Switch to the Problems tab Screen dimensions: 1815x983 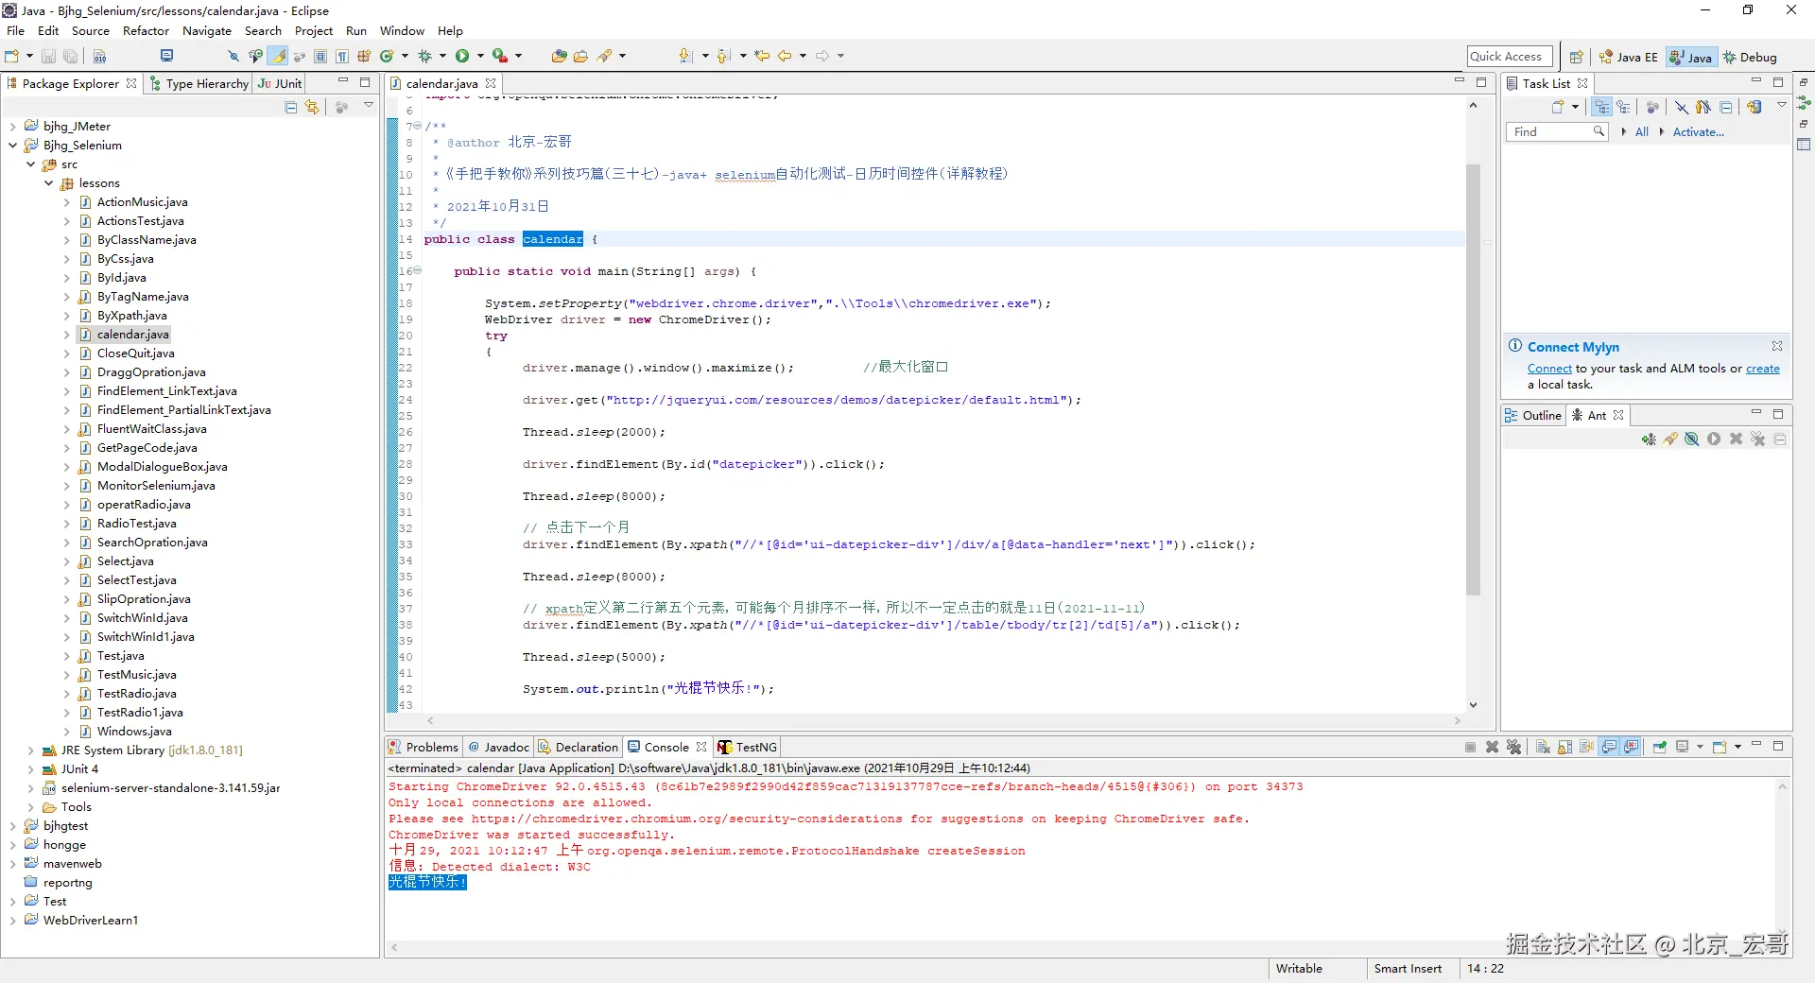(423, 748)
